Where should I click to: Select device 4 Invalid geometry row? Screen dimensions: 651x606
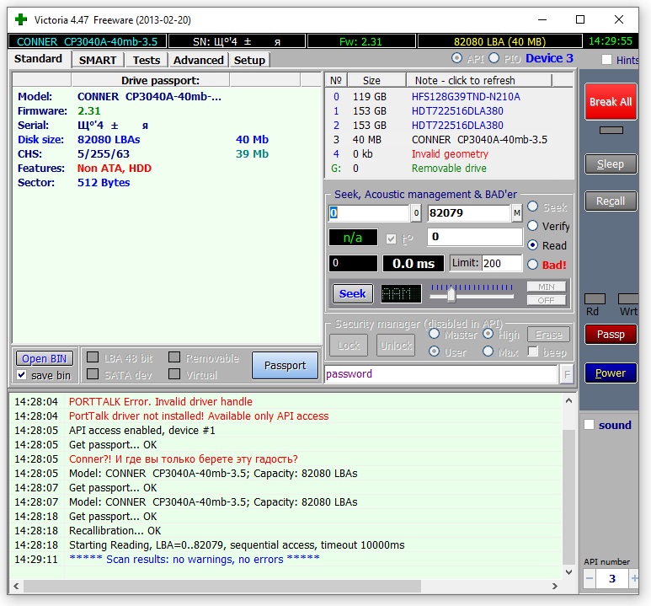449,154
